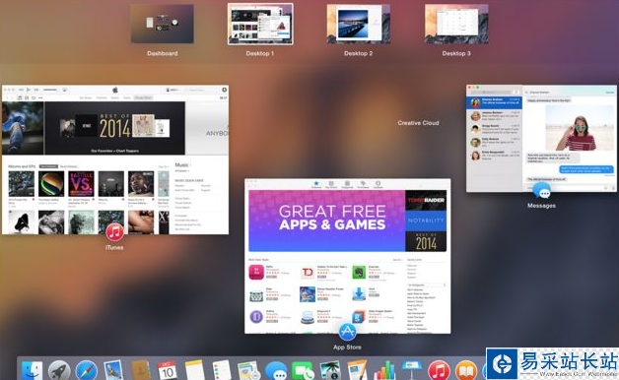The width and height of the screenshot is (619, 380).
Task: Switch to Desktop 2 thumbnail
Action: click(x=359, y=24)
